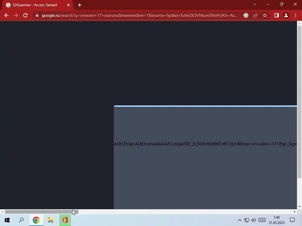Viewport: 302px width, 226px height.
Task: Open network status tray icon
Action: pos(247,220)
